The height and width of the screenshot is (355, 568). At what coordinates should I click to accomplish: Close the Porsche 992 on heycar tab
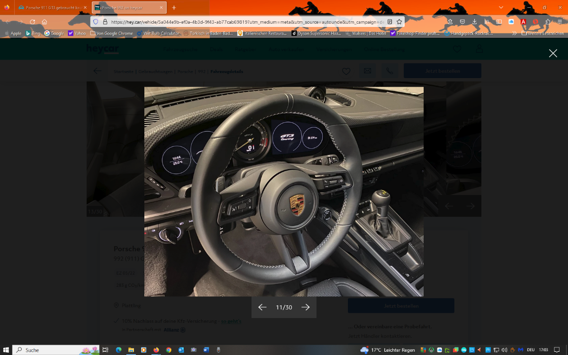click(161, 8)
